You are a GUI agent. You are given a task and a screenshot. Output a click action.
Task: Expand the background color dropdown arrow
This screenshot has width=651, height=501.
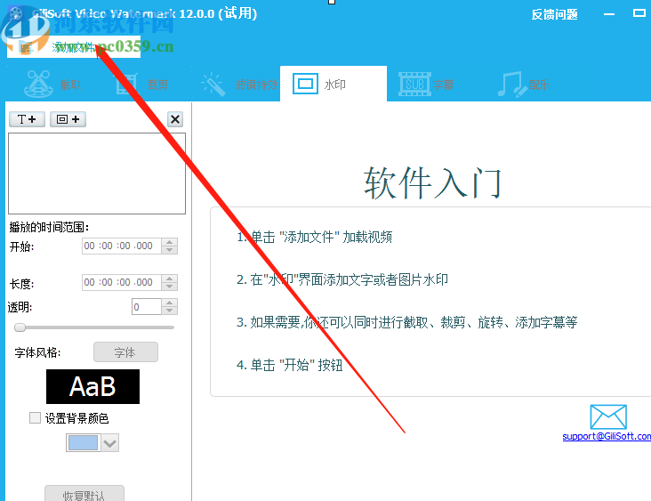click(110, 443)
